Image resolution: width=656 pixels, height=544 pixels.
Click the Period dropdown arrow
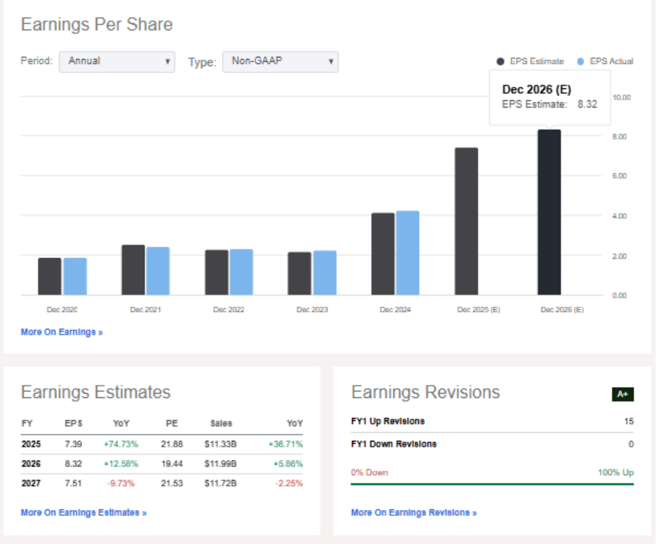point(168,62)
